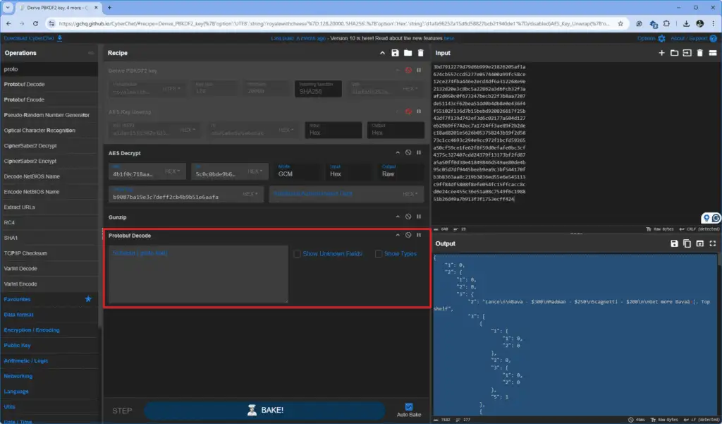
Task: Clear the recipe with trash icon
Action: [x=420, y=53]
